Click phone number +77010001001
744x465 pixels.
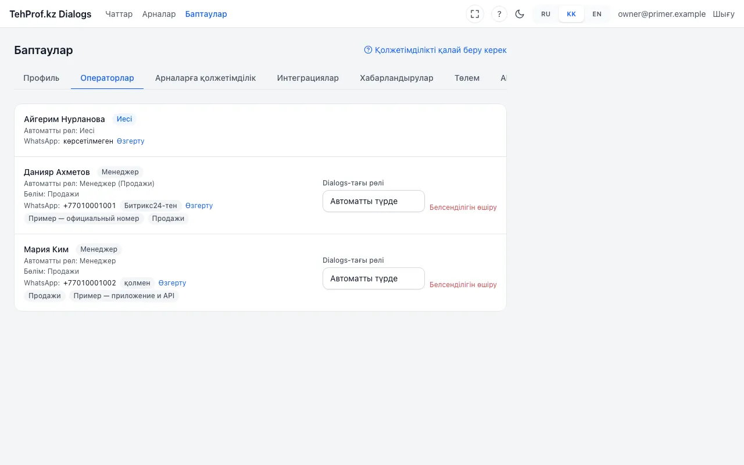90,206
